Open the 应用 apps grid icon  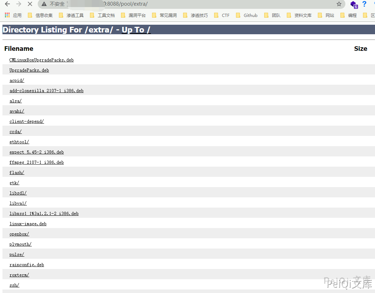pos(7,15)
